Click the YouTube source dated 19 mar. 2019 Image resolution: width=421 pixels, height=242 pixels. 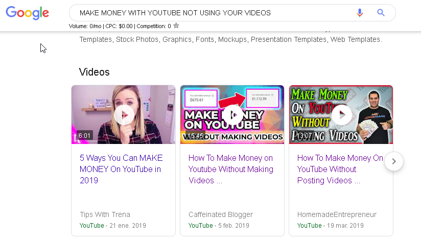[x=310, y=225]
